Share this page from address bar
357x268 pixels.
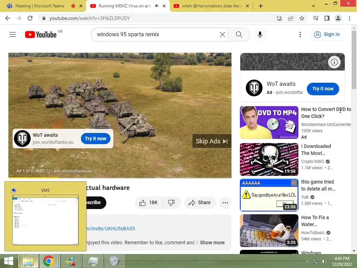[291, 18]
